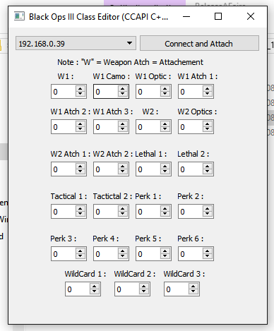This screenshot has height=331, width=274.
Task: Decrease the Lethal 1 value
Action: coord(165,171)
